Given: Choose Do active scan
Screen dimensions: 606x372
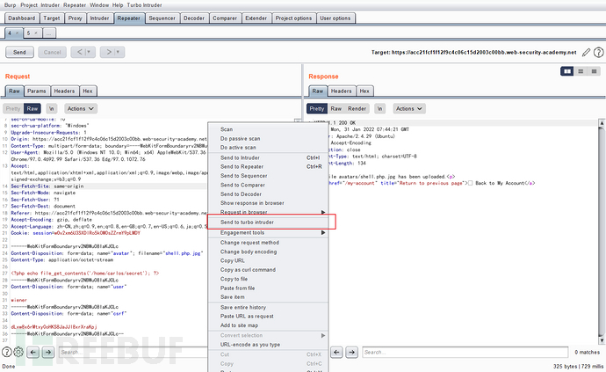Looking at the screenshot, I should pyautogui.click(x=268, y=148).
